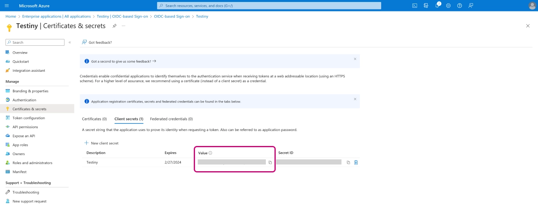
Task: Copy the Secret ID to clipboard
Action: click(348, 163)
